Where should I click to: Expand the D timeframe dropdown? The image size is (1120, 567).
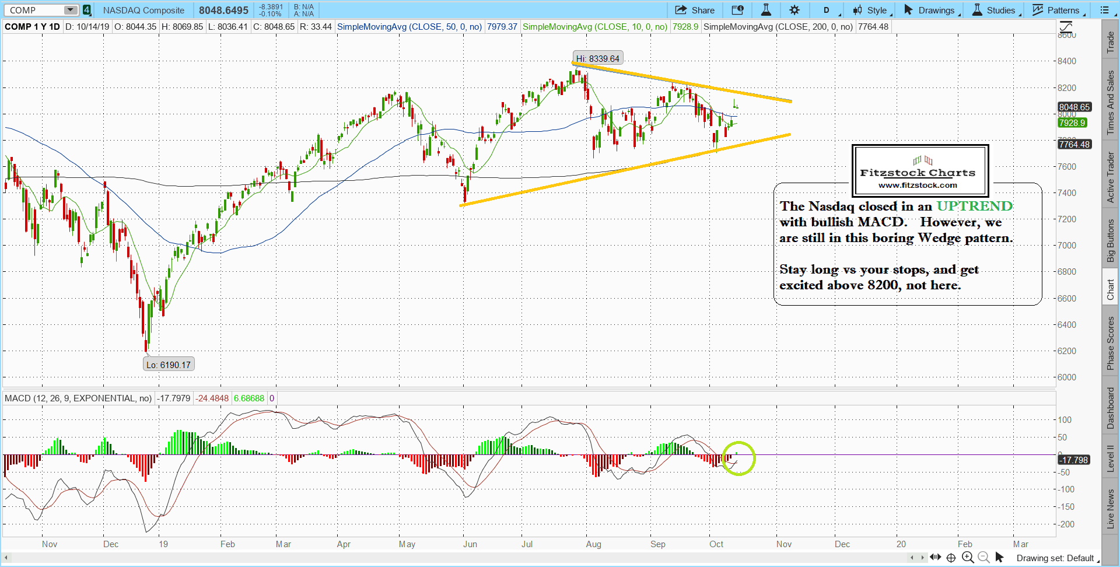pyautogui.click(x=828, y=10)
